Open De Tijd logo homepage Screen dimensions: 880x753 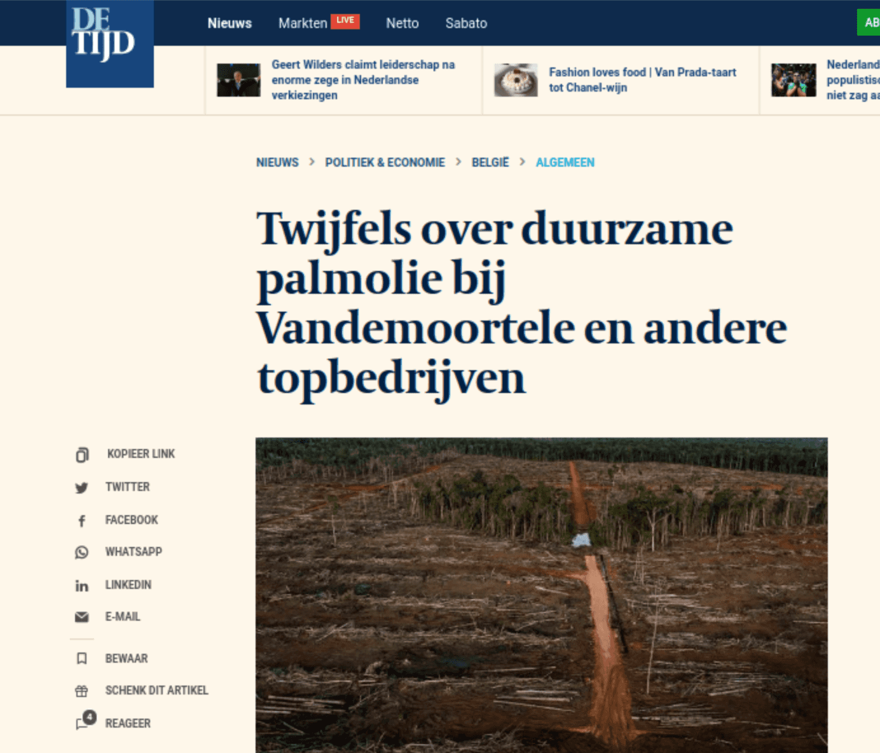110,44
